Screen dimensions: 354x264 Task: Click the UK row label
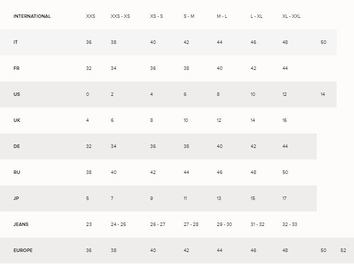17,120
